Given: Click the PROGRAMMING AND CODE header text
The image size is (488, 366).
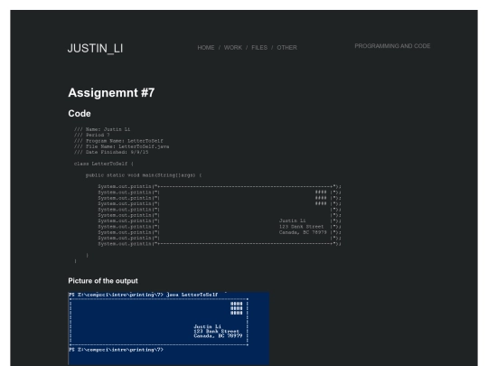Looking at the screenshot, I should click(392, 46).
